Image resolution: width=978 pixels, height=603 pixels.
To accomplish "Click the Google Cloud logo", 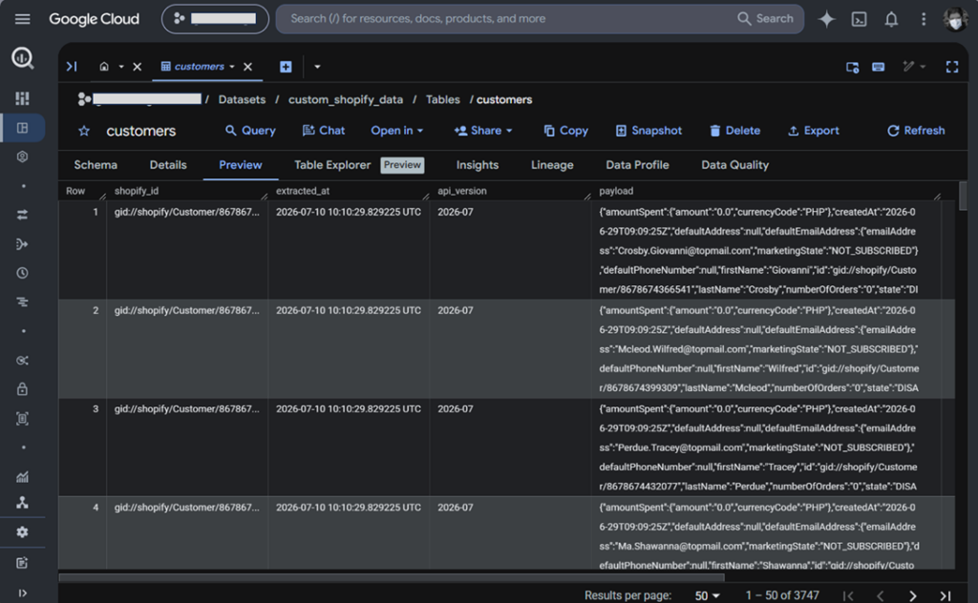I will (95, 19).
